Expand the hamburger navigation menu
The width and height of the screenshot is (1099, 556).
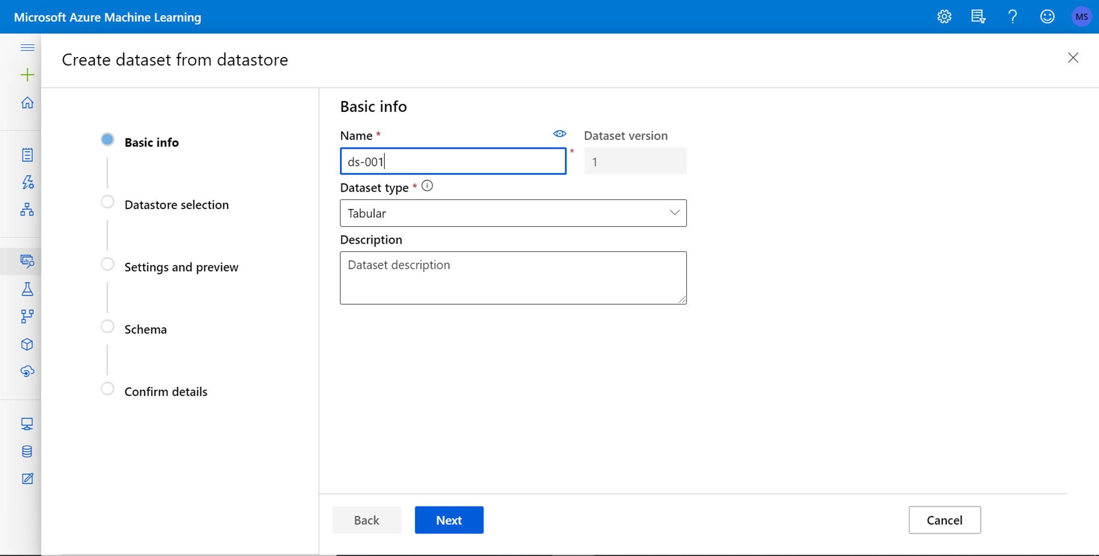27,48
